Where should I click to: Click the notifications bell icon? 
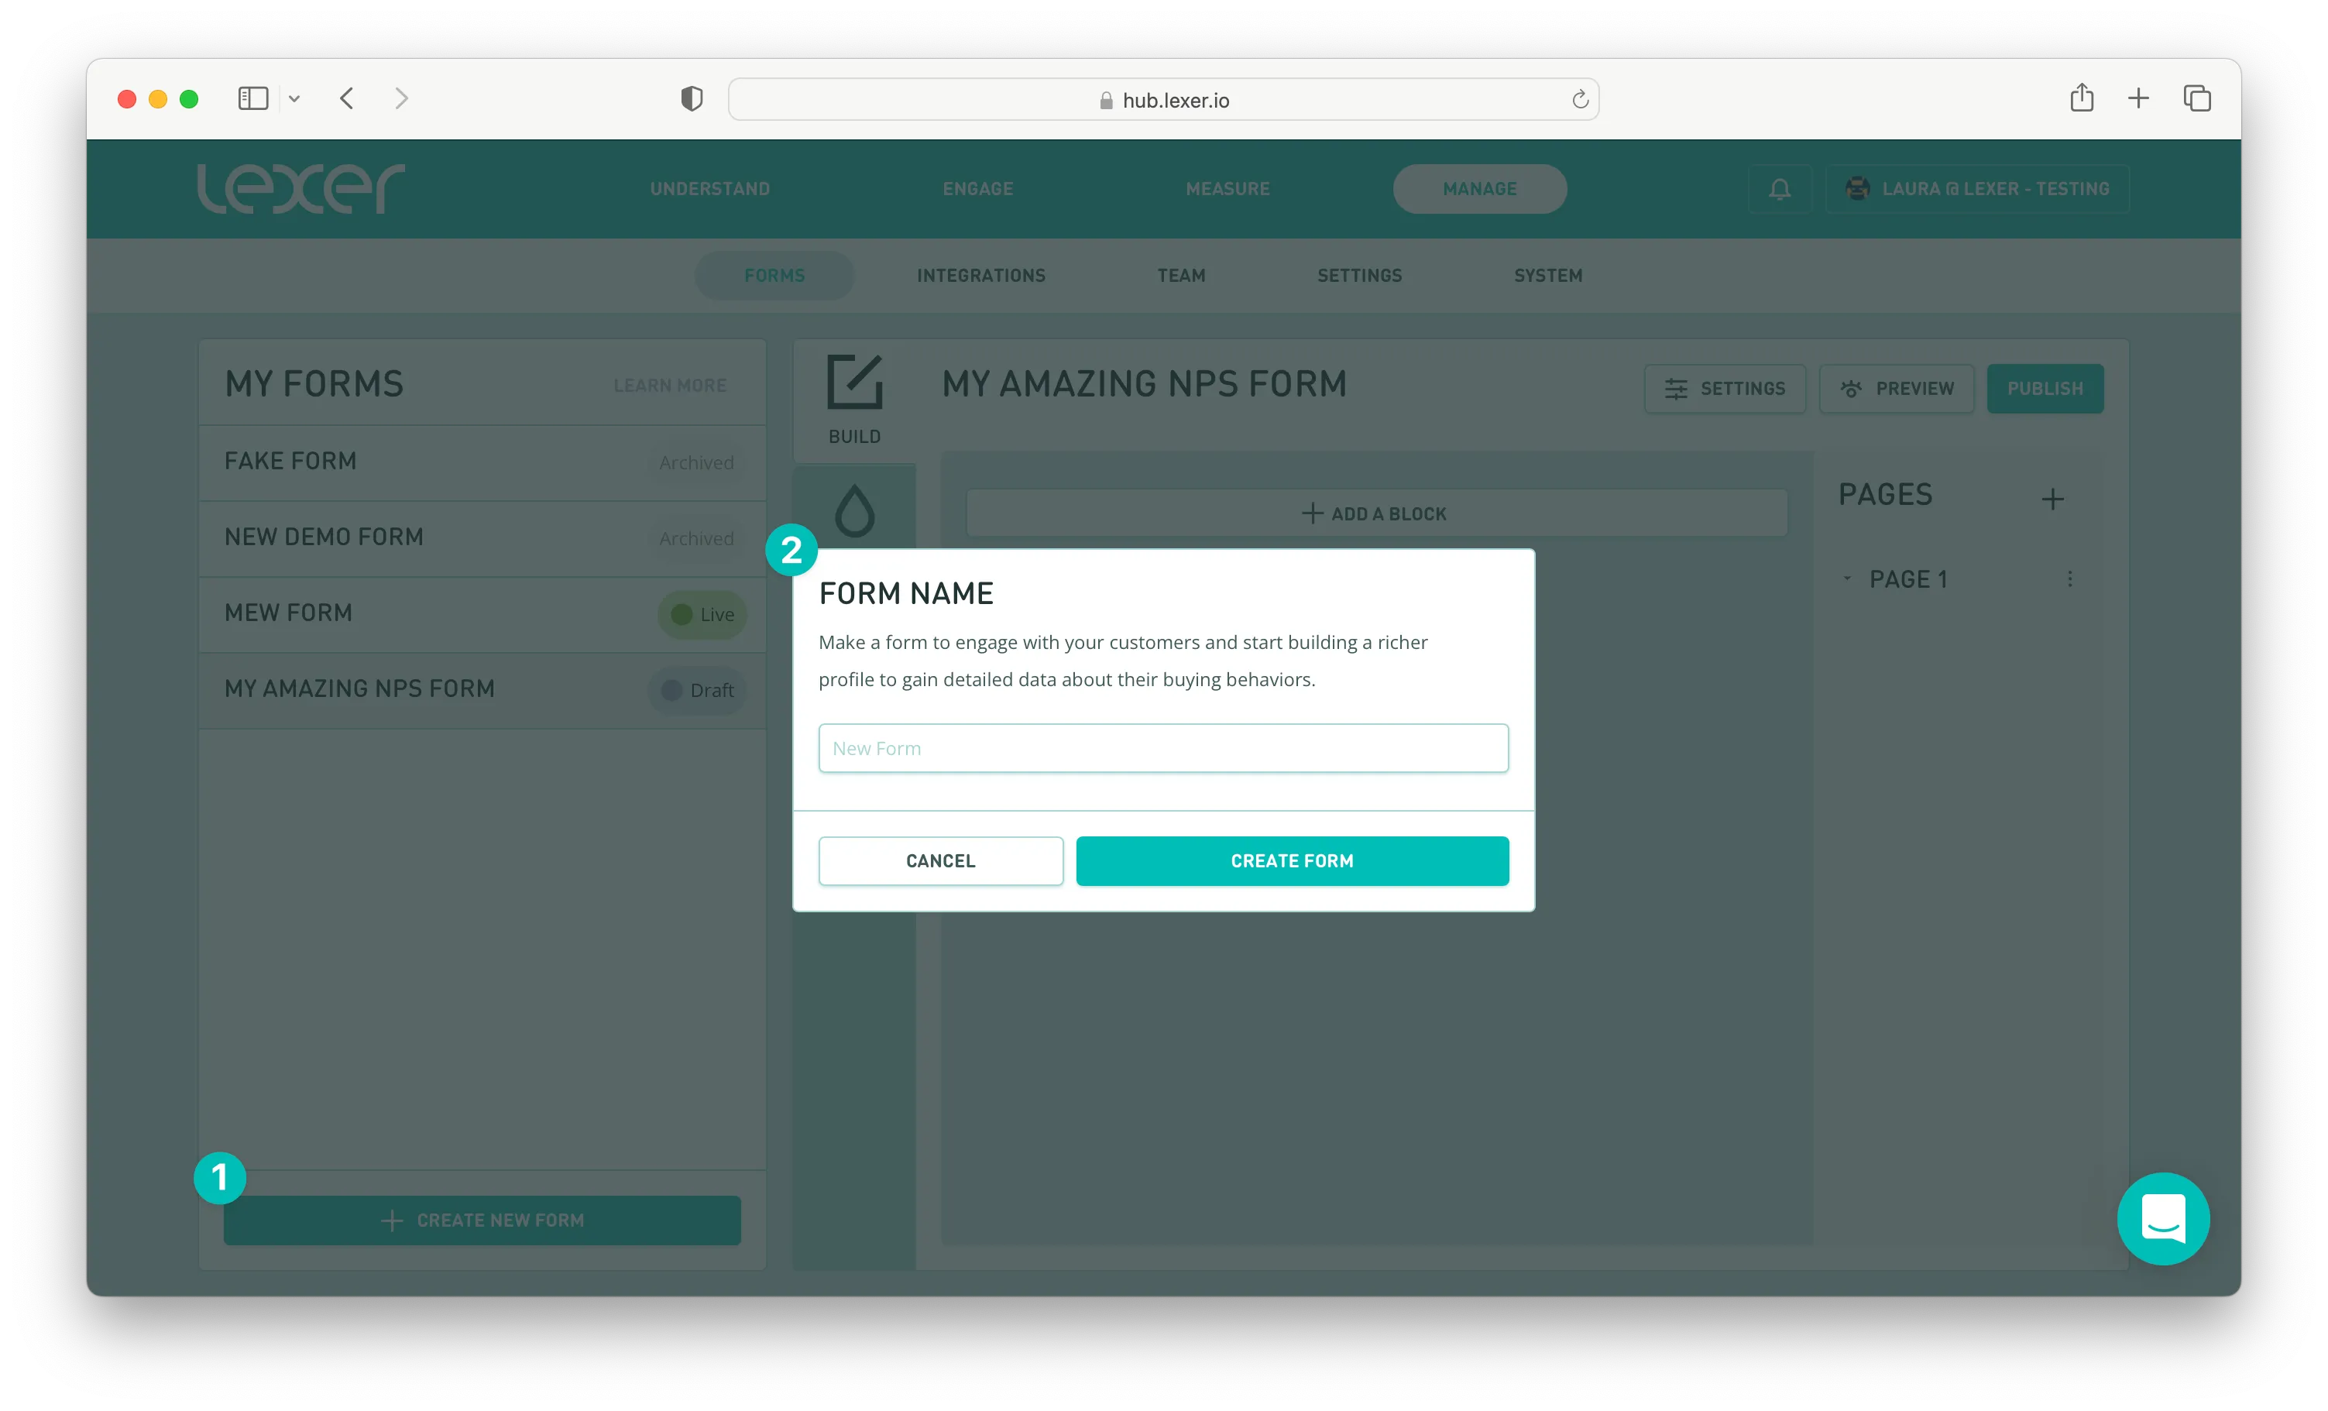pos(1779,189)
